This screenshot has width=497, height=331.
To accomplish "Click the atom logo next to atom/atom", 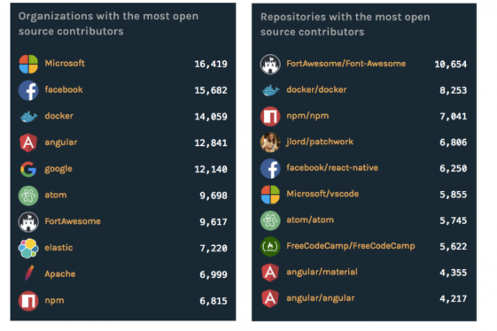I will pyautogui.click(x=270, y=220).
